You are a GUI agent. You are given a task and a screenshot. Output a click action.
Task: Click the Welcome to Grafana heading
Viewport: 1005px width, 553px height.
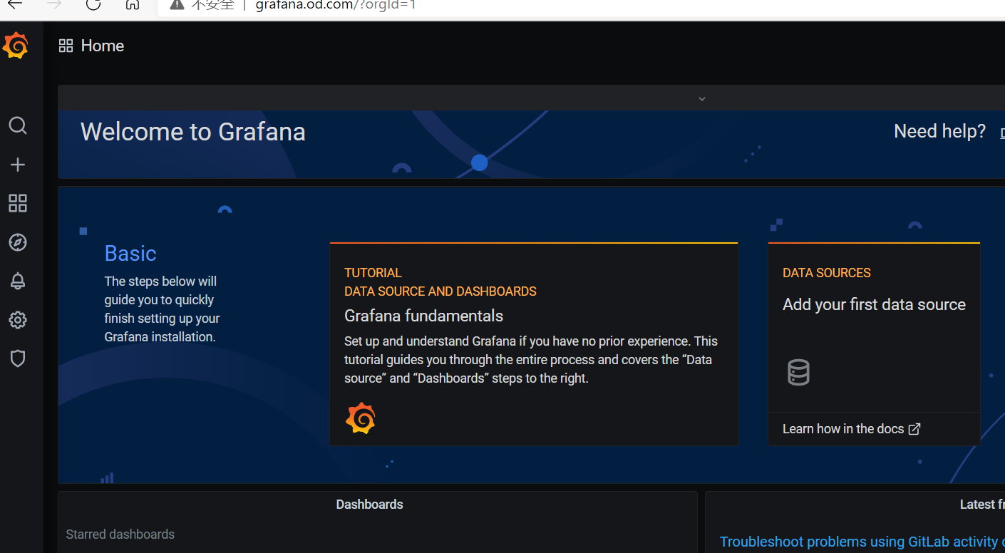tap(193, 132)
